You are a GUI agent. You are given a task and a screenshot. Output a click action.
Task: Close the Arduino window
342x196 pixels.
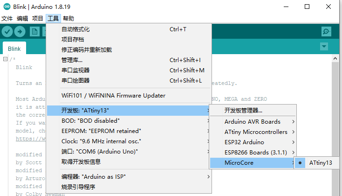click(328, 7)
